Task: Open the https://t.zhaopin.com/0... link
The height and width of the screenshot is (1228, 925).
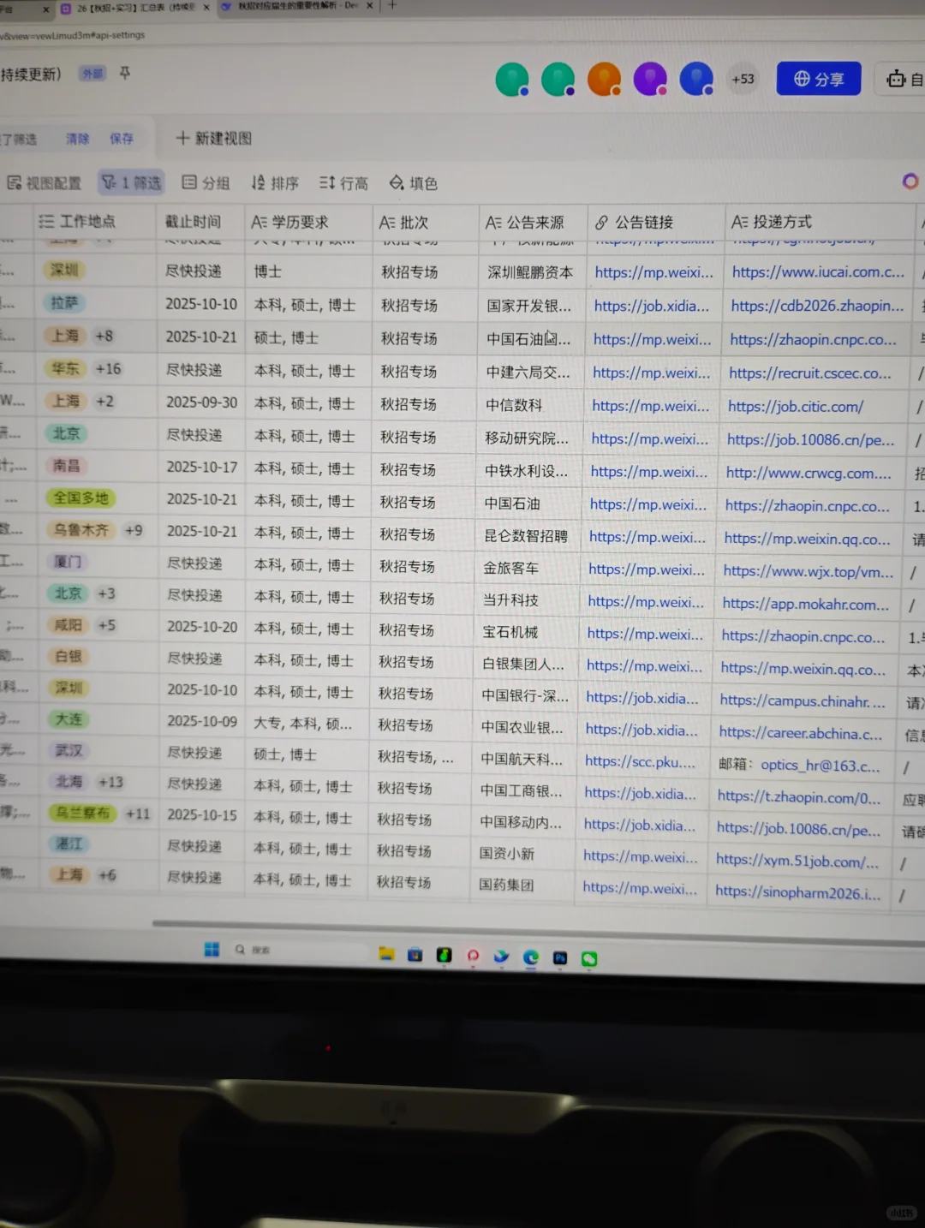Action: pos(799,797)
